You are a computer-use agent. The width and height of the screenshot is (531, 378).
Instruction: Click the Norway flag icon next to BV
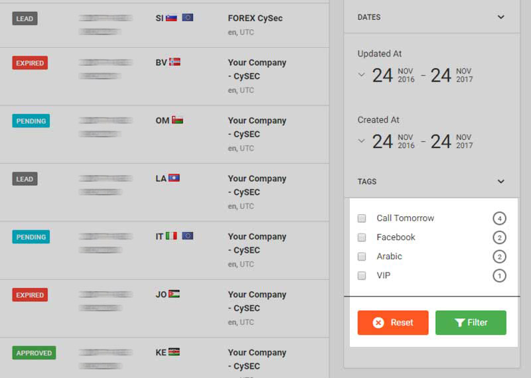175,62
